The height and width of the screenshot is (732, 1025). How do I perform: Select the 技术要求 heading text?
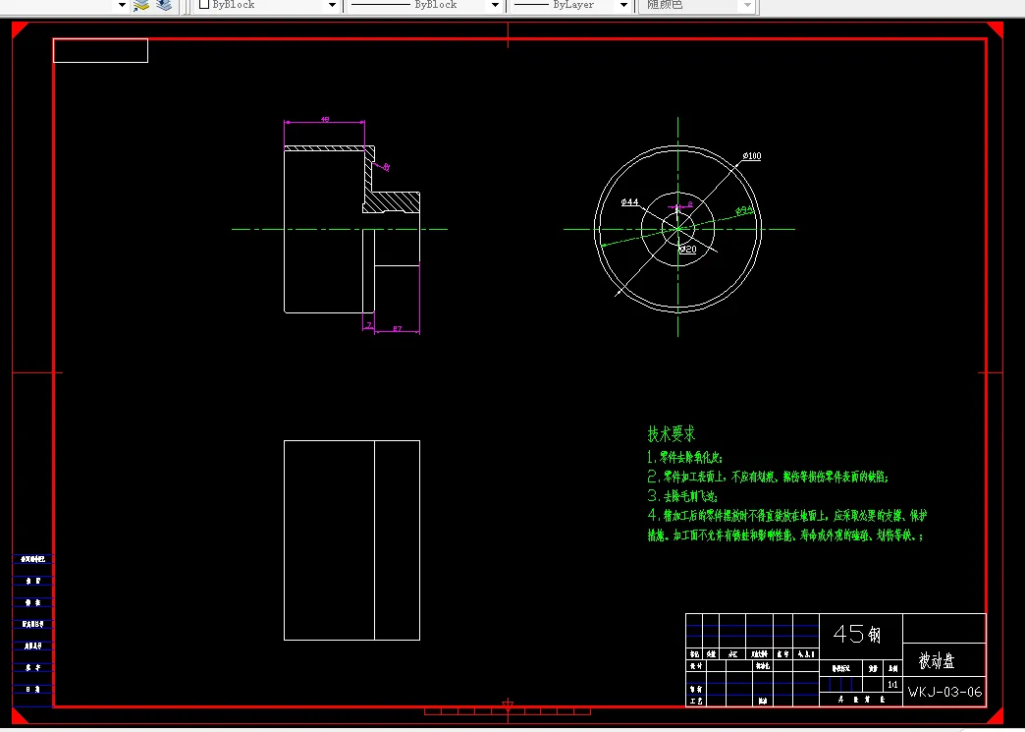click(672, 433)
